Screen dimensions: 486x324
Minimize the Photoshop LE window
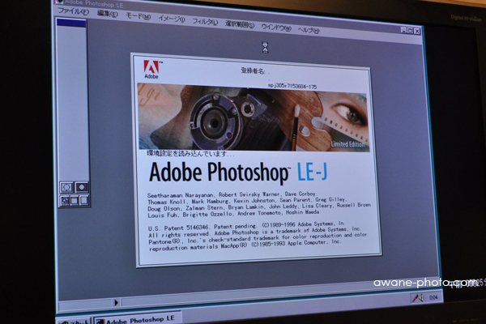pos(403,30)
